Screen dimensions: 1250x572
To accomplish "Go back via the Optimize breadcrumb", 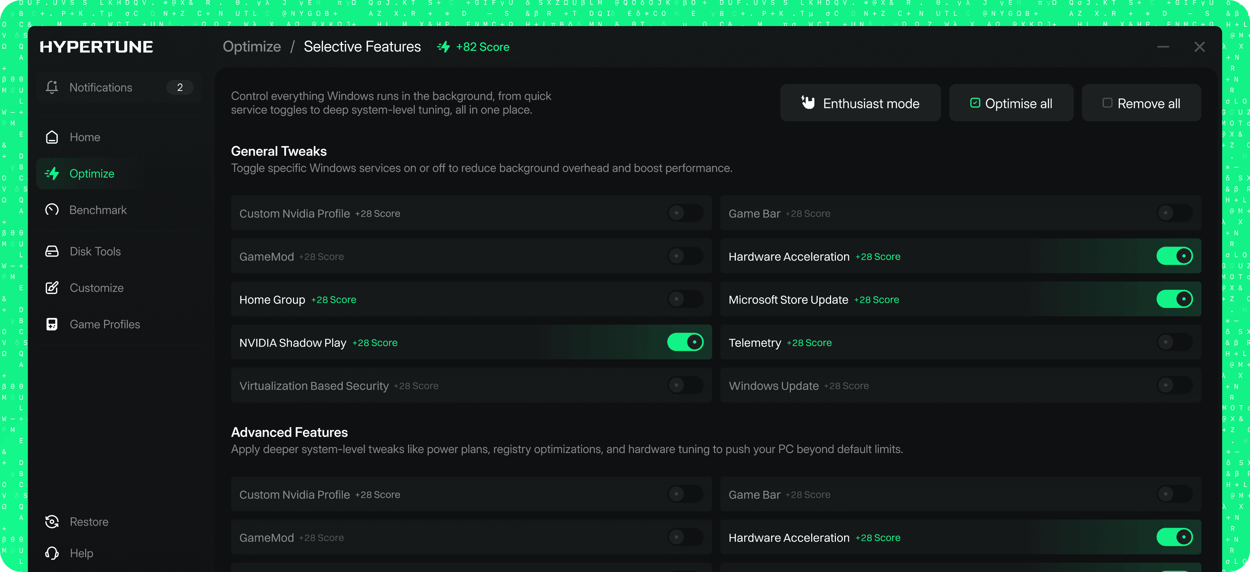I will (x=251, y=47).
